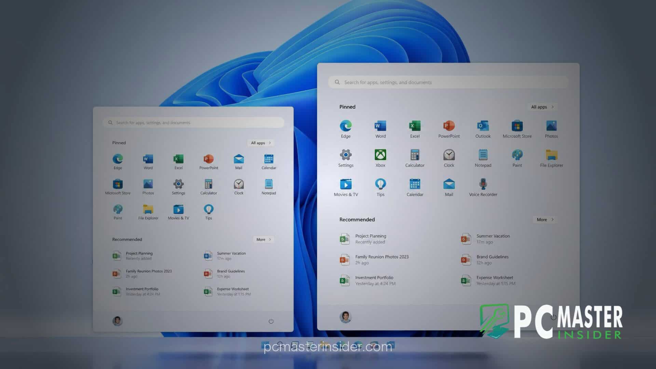
Task: Open Expense Worksheet in small Start menu
Action: coord(228,291)
